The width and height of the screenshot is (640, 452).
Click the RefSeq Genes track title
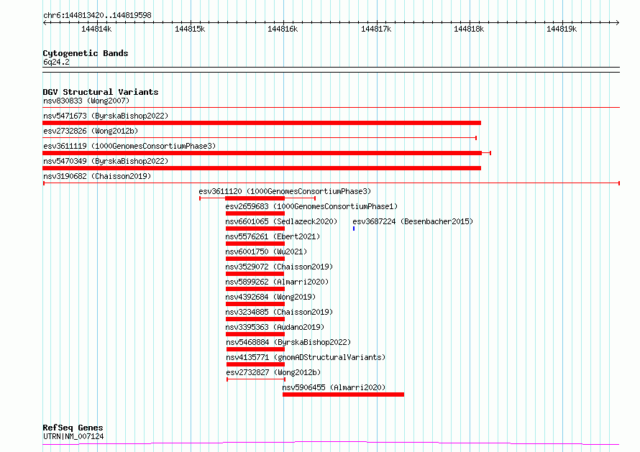73,428
